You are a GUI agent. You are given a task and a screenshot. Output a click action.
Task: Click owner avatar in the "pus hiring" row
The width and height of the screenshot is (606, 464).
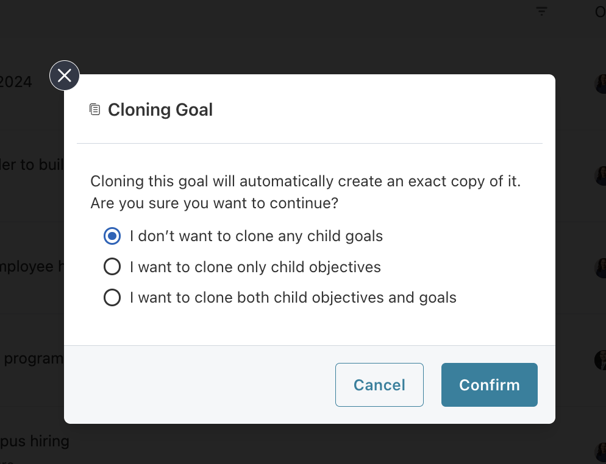pos(601,452)
